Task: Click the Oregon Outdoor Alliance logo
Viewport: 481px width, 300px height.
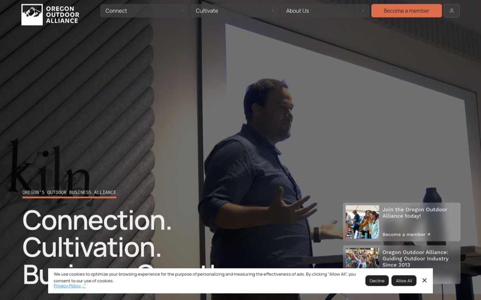Action: point(50,15)
